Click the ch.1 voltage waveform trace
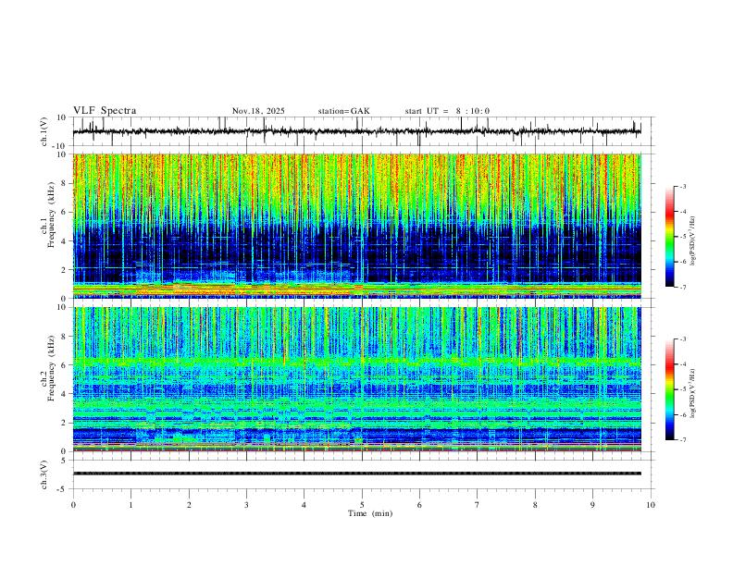 pos(356,131)
